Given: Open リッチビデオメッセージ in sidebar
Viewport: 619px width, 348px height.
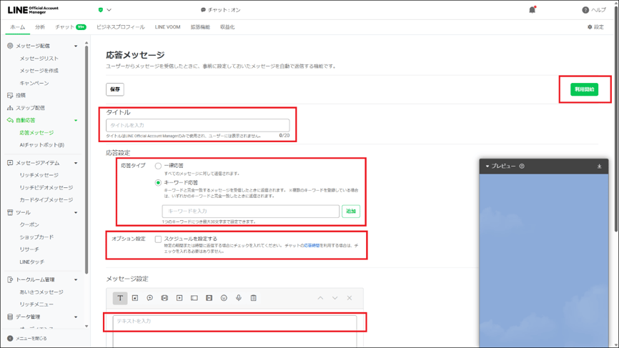Looking at the screenshot, I should click(46, 187).
